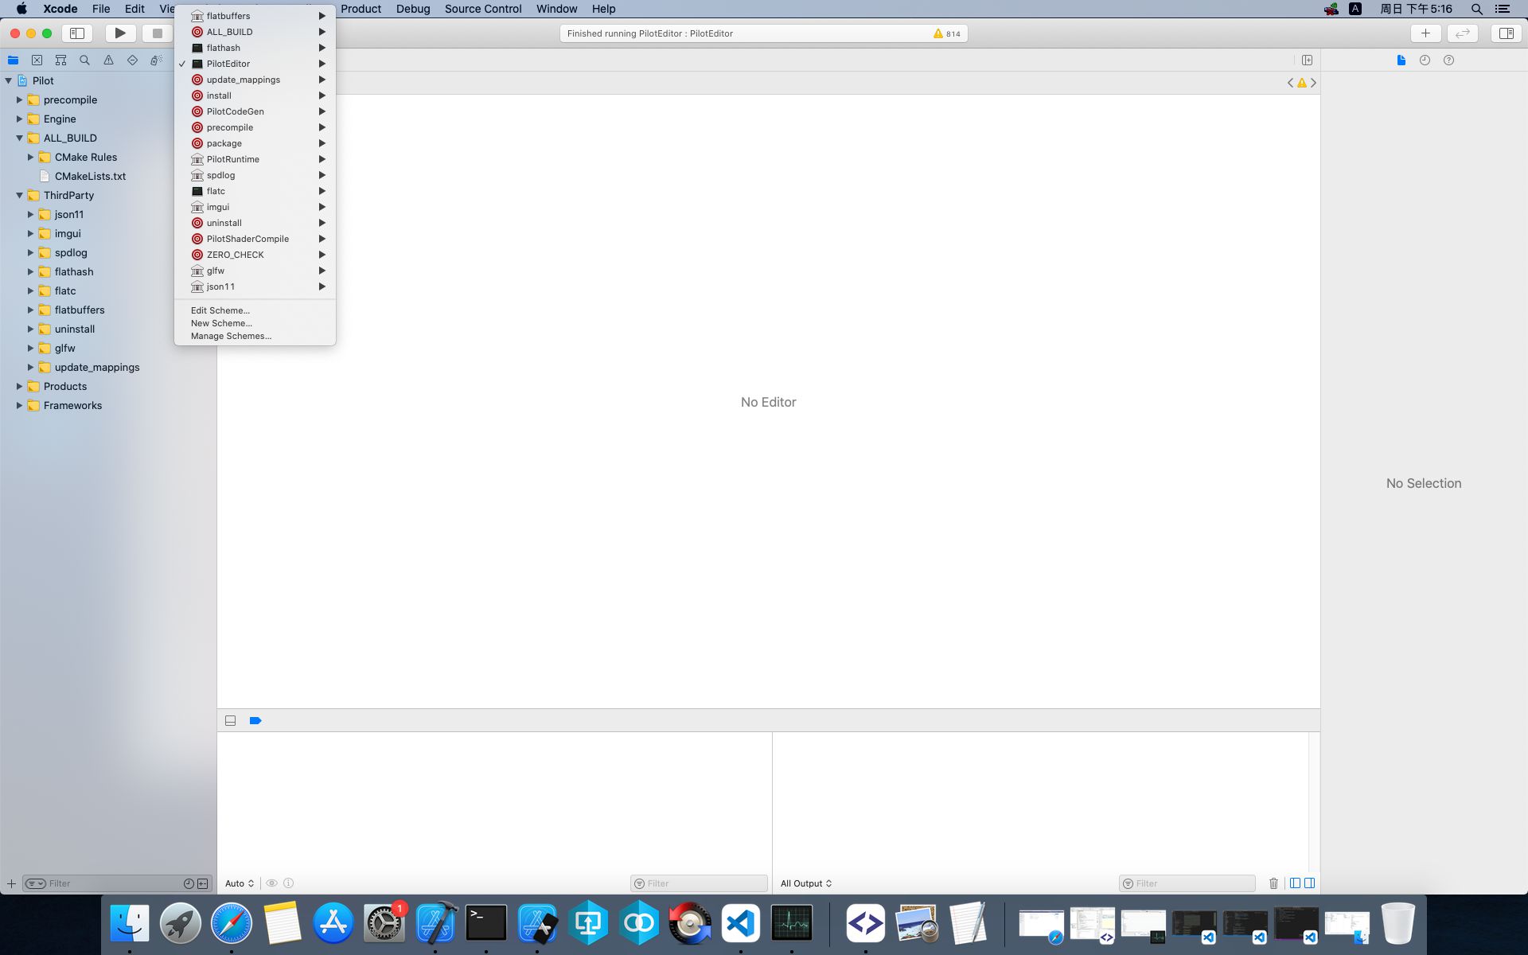Choose the PilotRuntime scheme

point(255,159)
